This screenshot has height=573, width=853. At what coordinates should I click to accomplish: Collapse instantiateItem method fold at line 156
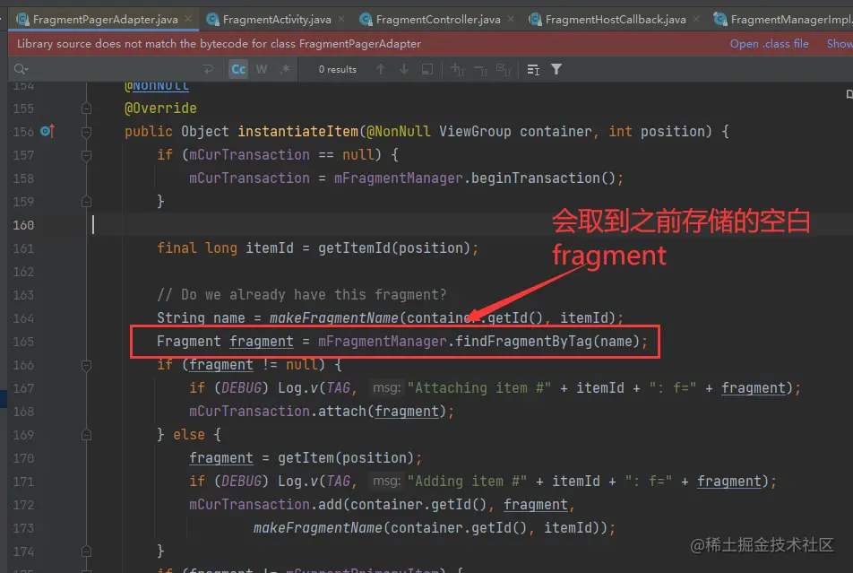86,132
